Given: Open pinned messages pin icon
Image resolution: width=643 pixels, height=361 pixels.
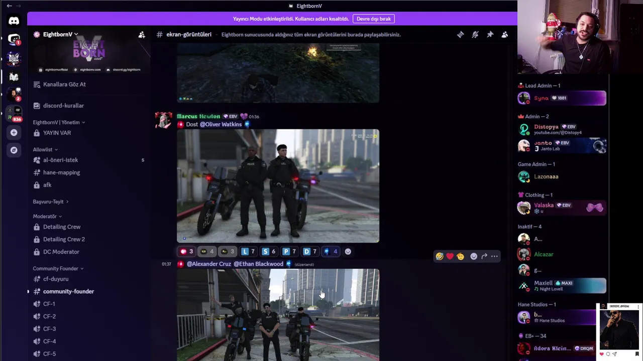Looking at the screenshot, I should click(490, 35).
